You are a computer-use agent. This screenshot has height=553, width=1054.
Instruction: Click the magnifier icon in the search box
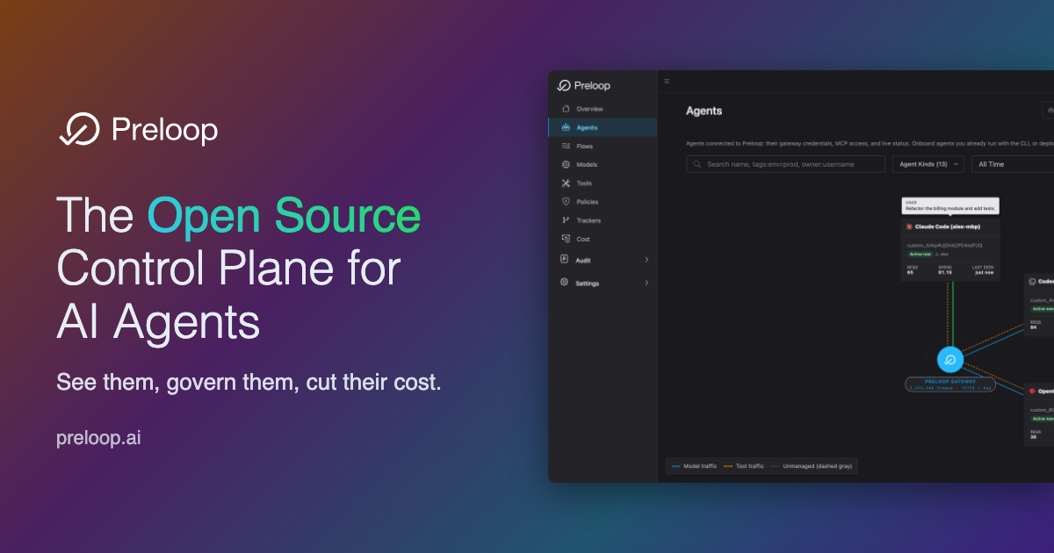point(697,164)
